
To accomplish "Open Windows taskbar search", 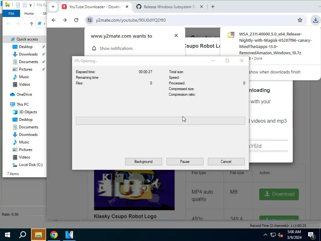I will (23, 235).
